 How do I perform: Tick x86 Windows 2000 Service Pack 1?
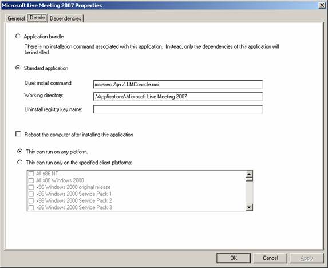click(x=31, y=194)
